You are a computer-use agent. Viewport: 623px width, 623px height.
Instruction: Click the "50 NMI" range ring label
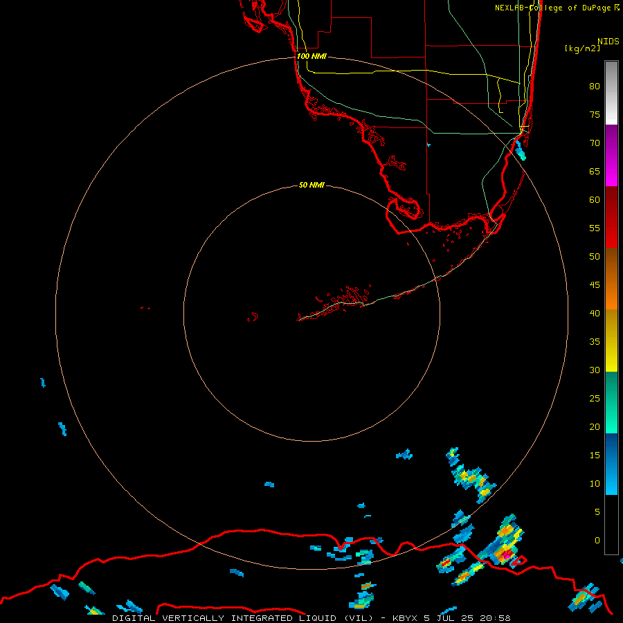[x=311, y=185]
